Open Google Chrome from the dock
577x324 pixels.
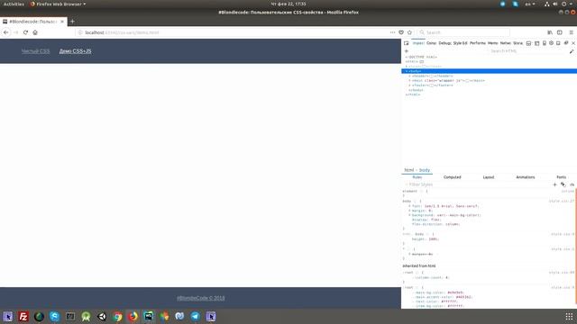tap(117, 316)
